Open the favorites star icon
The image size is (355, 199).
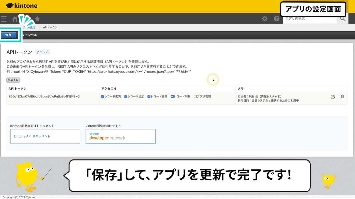[x=37, y=19]
